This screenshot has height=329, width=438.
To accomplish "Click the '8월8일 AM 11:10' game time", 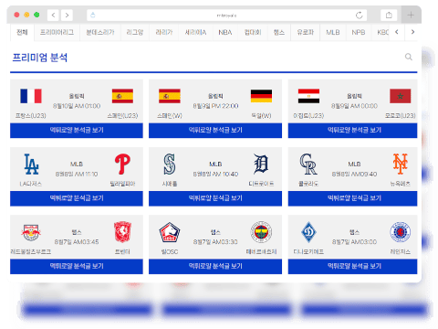I will (77, 174).
